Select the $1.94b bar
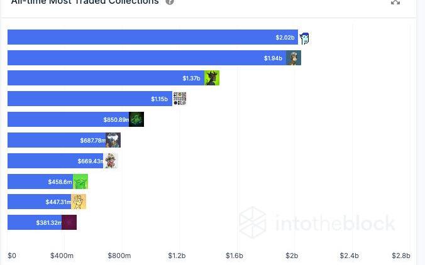425x265 pixels. 147,58
